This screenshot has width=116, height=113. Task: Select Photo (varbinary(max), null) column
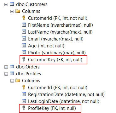coord(57,53)
